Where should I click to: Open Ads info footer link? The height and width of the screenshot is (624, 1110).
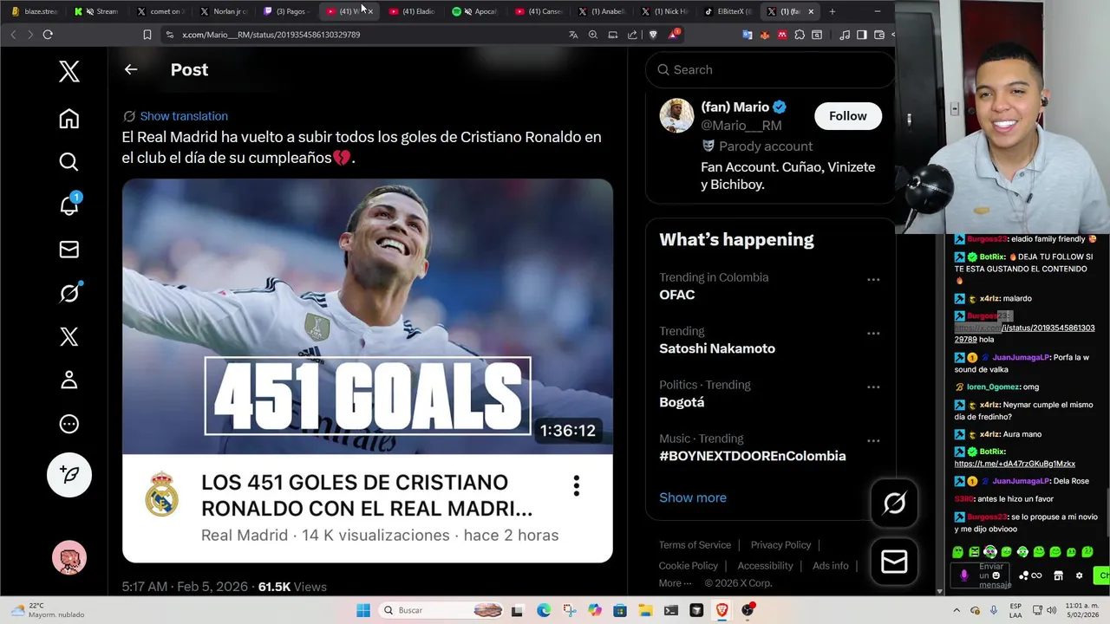click(831, 566)
